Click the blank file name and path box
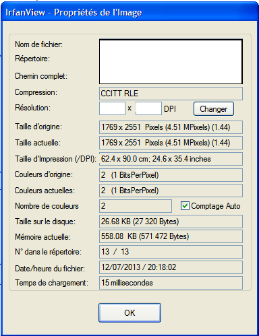This screenshot has height=336, width=259. point(171,62)
